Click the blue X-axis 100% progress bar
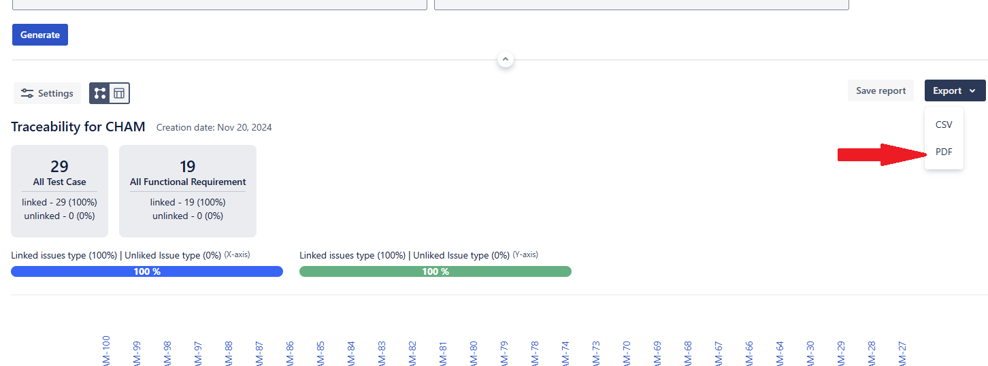The width and height of the screenshot is (988, 366). pyautogui.click(x=147, y=271)
